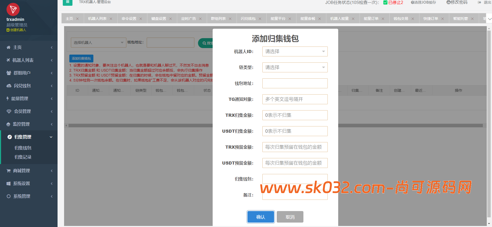The image size is (492, 227).
Task: Click the table scroll-left arrow
Action: [x=66, y=126]
